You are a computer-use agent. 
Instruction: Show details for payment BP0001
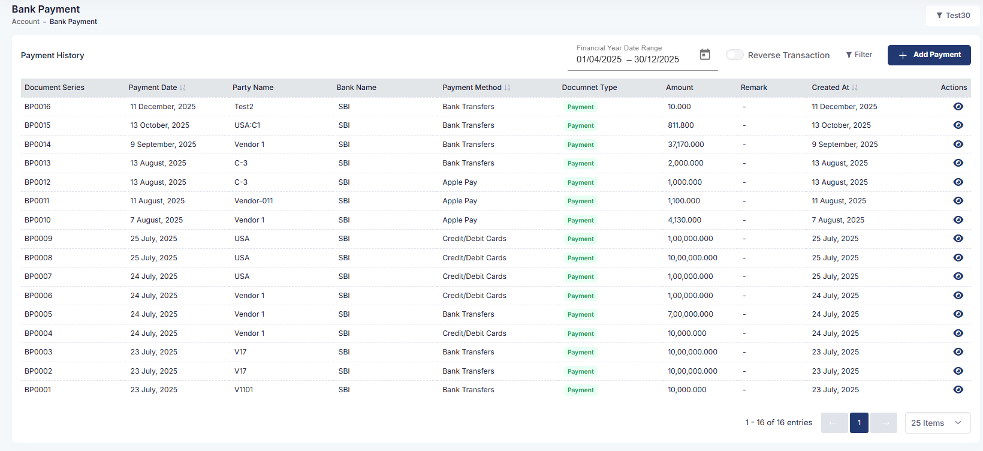coord(958,390)
